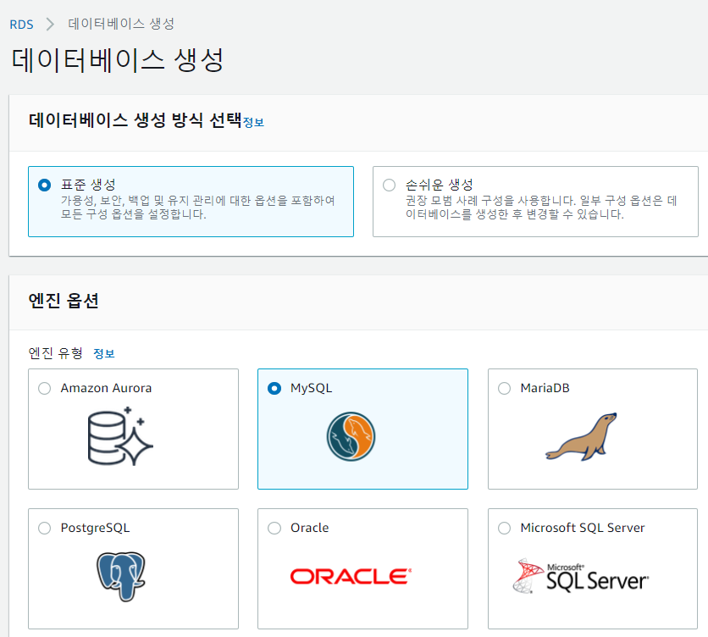This screenshot has width=708, height=637.
Task: Click the 데이터베이스 생성 page title
Action: [x=118, y=60]
